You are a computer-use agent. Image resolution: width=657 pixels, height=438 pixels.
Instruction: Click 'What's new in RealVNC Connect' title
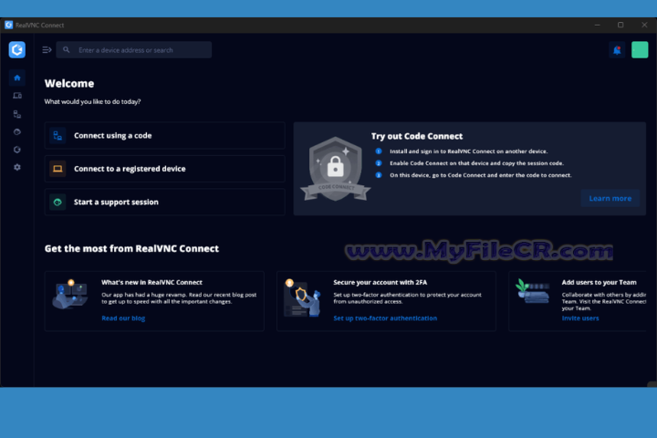(151, 283)
